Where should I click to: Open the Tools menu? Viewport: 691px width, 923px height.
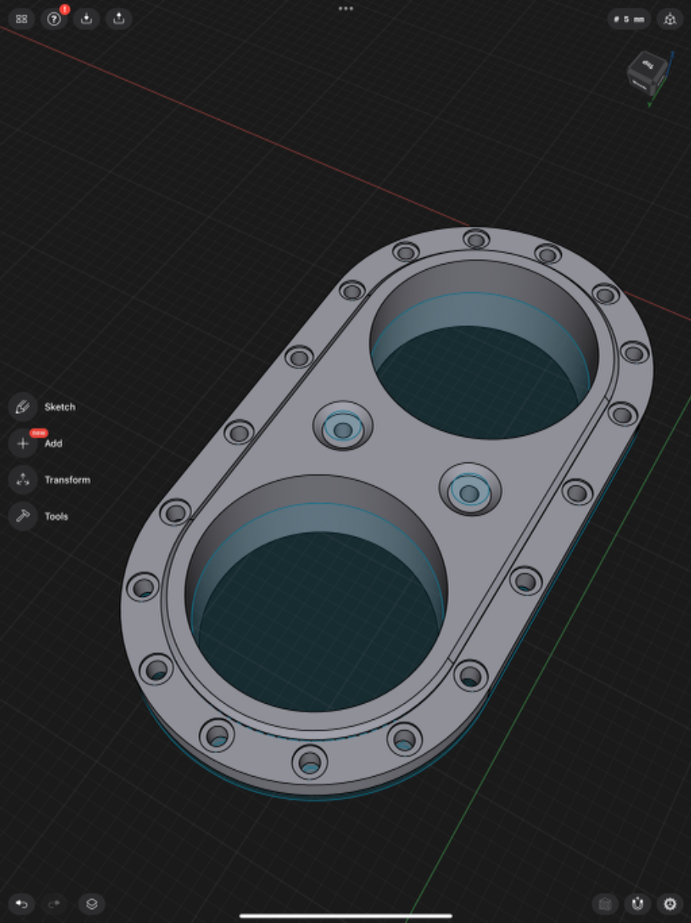(x=23, y=516)
